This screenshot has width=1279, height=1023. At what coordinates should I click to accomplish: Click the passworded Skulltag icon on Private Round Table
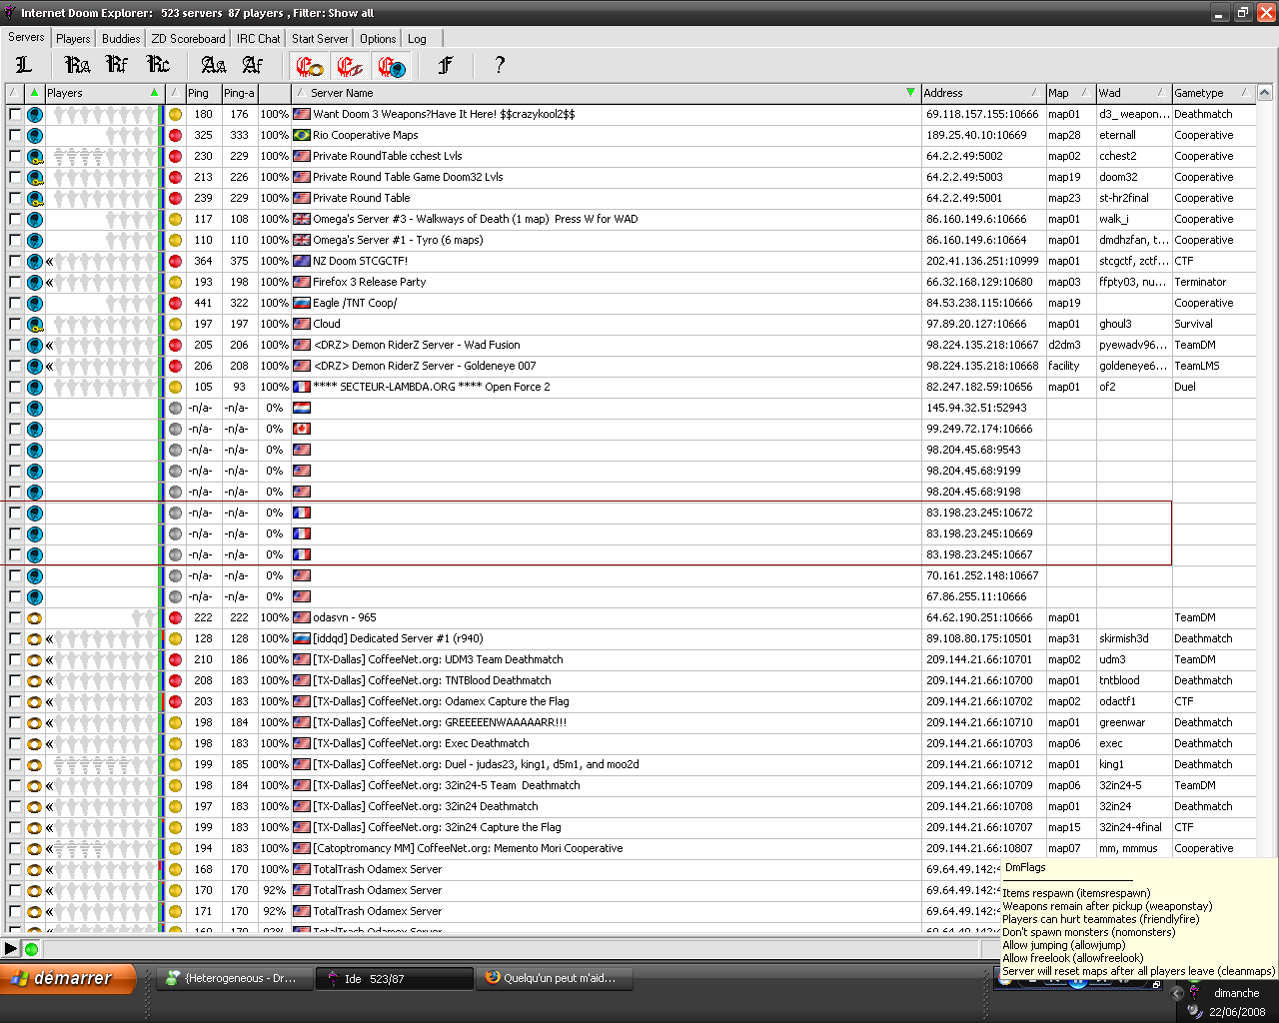pyautogui.click(x=35, y=198)
